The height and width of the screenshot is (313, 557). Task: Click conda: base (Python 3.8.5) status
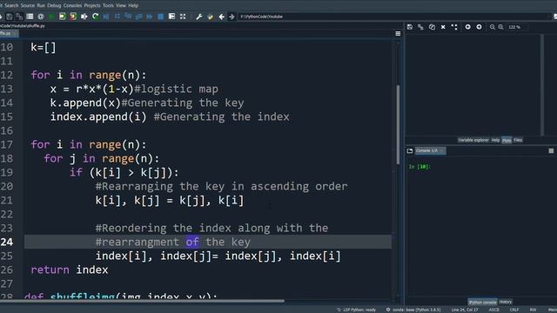[x=413, y=310]
